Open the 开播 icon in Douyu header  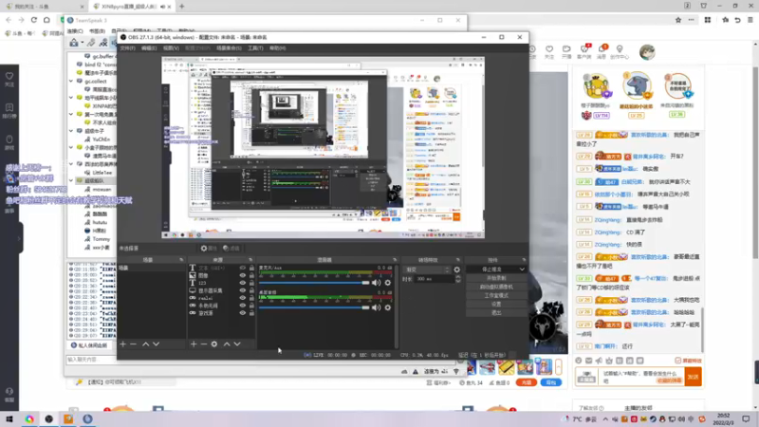[566, 51]
